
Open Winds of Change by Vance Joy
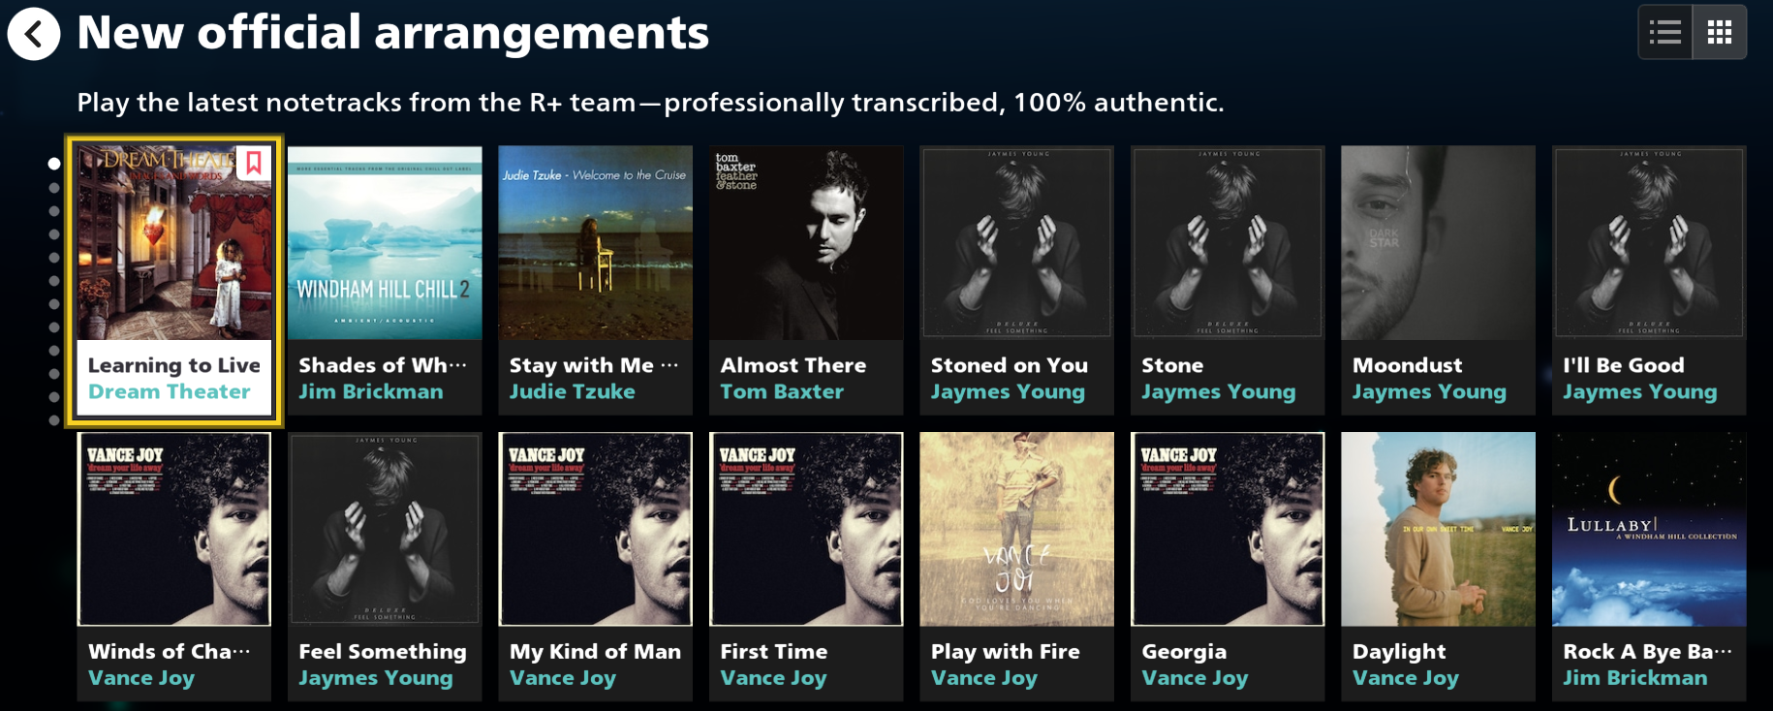click(174, 567)
